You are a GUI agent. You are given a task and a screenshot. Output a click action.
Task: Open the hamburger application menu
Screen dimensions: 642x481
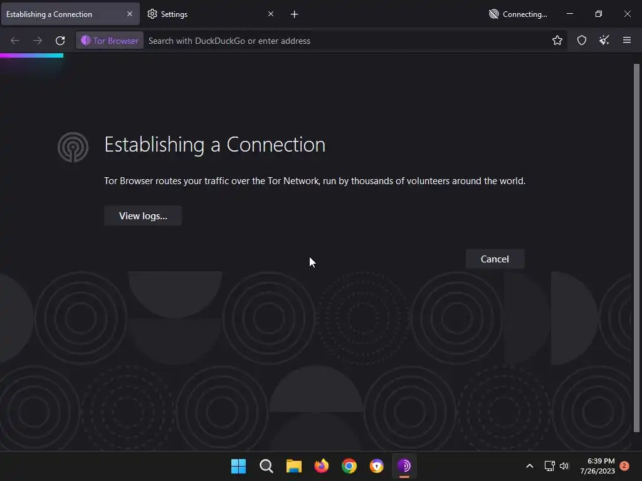pos(627,40)
